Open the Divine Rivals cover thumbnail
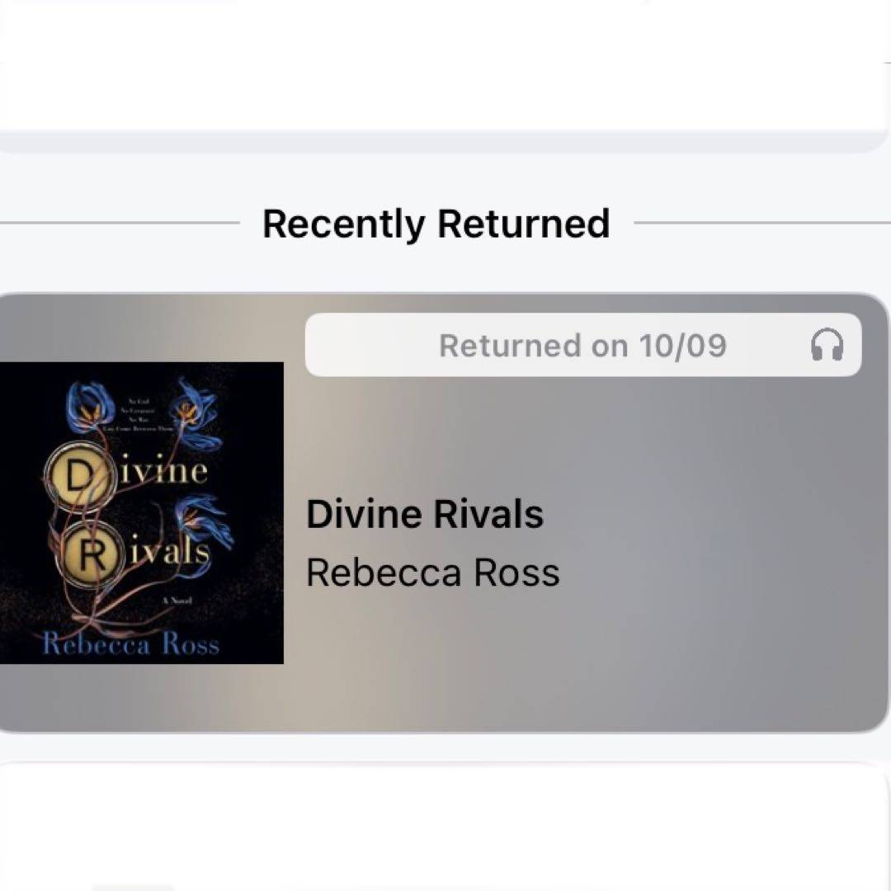The width and height of the screenshot is (891, 891). (x=142, y=512)
